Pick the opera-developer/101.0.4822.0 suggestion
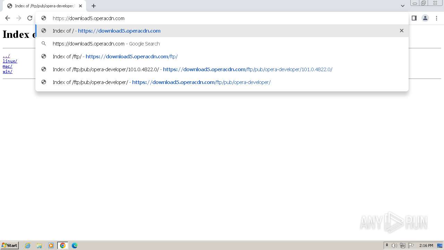Viewport: 444px width, 250px height. click(x=222, y=69)
